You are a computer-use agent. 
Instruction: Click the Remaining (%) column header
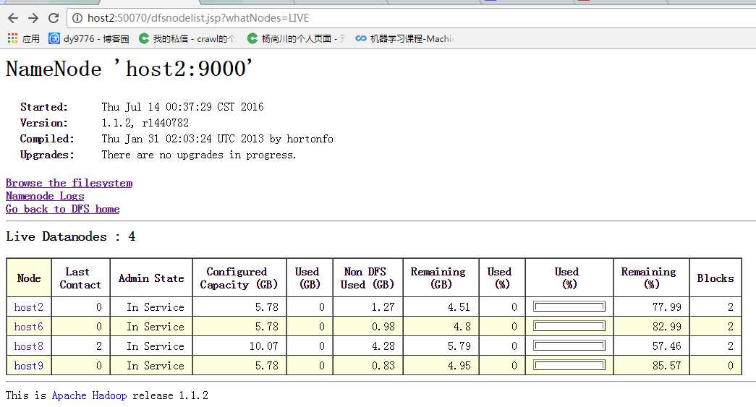coord(651,278)
